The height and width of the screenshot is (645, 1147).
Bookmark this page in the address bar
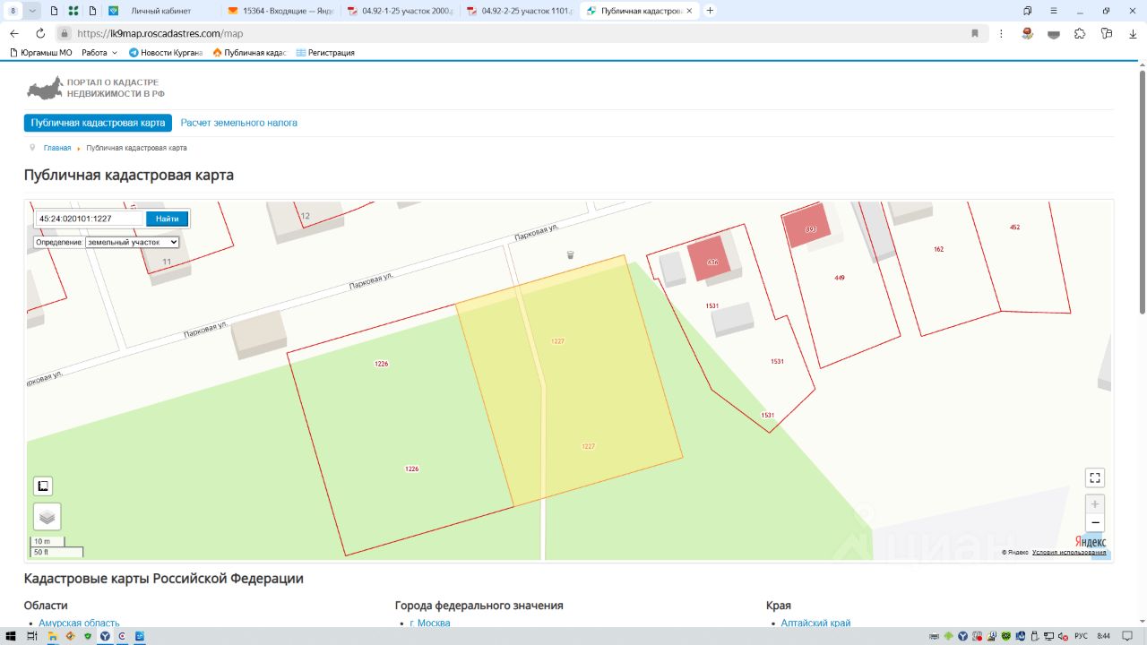pyautogui.click(x=975, y=33)
